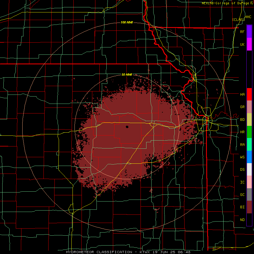Click the BI dark red legend swatch
Image resolution: width=254 pixels, height=254 pixels.
coord(249,207)
